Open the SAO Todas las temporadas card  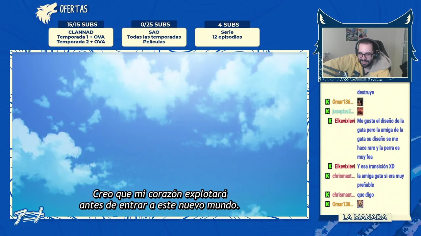click(154, 37)
